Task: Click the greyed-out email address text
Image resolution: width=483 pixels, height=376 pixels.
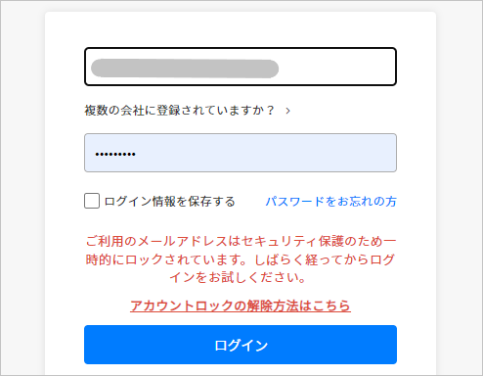Action: click(x=185, y=69)
